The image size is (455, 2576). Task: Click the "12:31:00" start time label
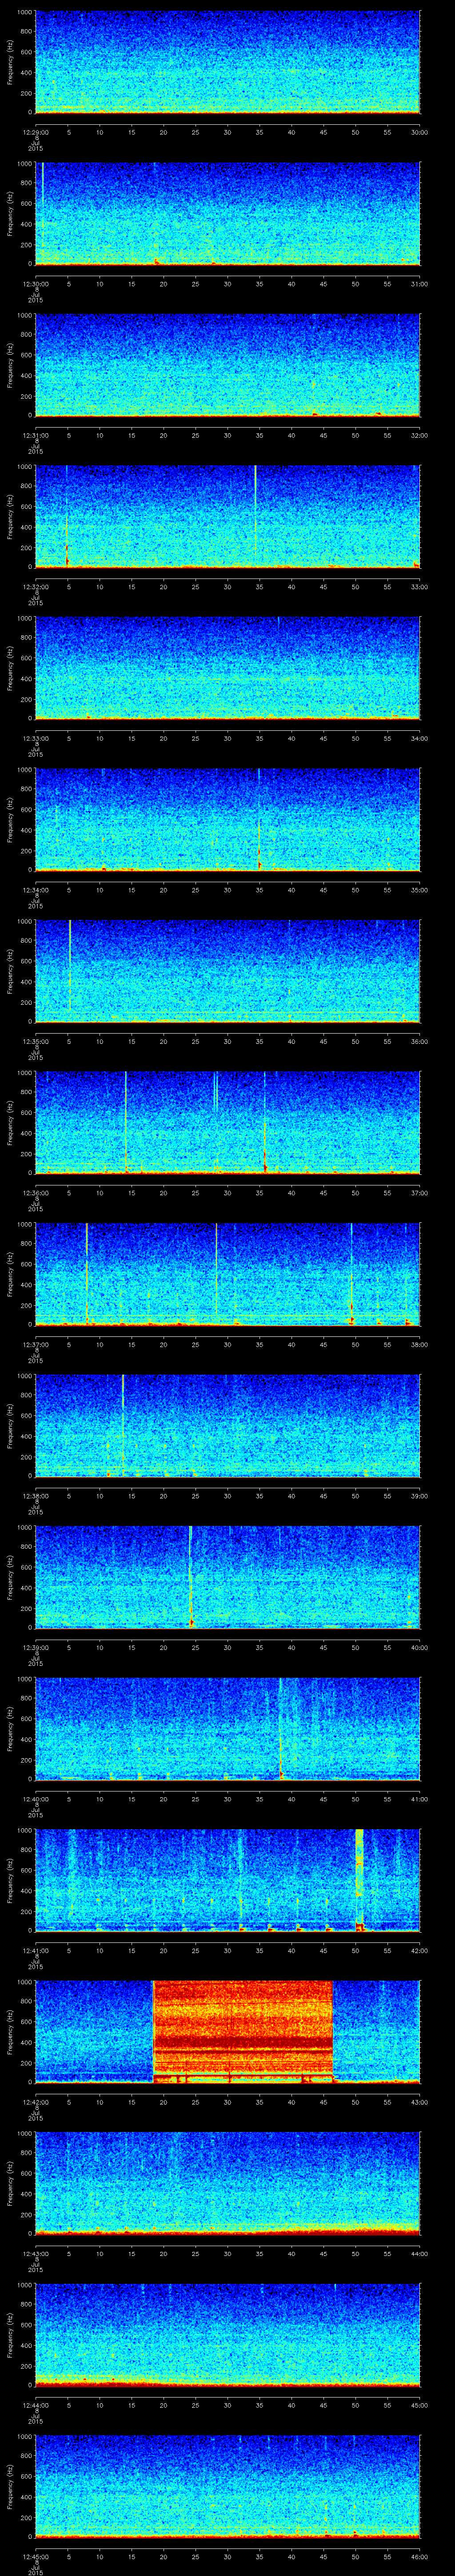(36, 434)
